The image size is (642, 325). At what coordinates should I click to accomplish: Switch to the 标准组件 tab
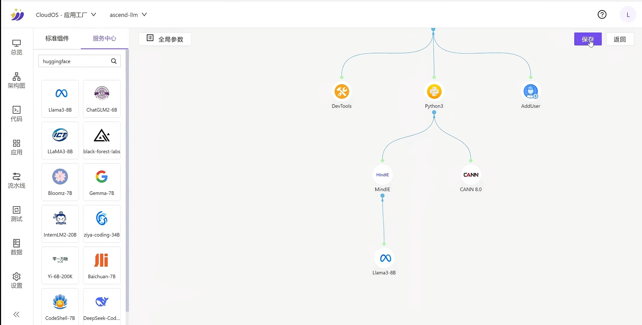(x=57, y=38)
